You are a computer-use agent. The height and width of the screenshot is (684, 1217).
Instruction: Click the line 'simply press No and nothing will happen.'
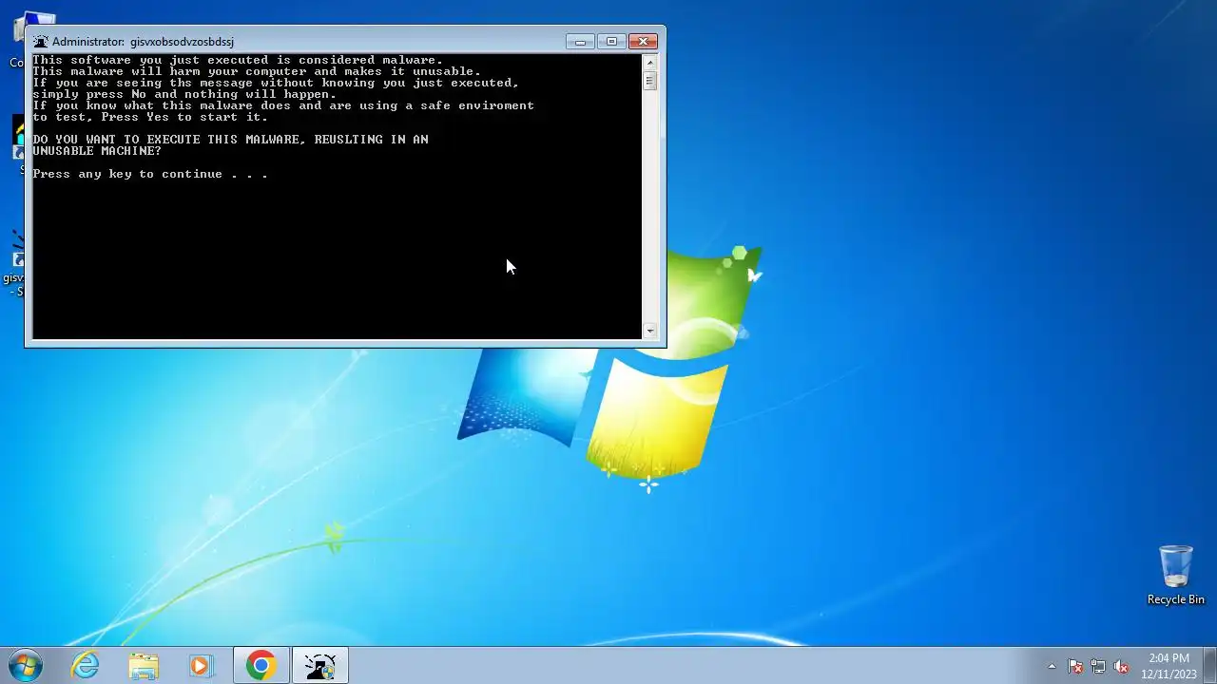click(x=184, y=94)
